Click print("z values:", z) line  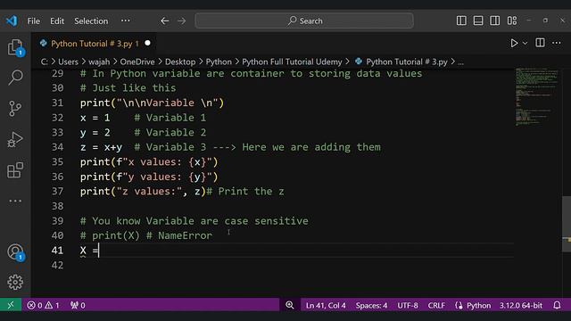[x=143, y=192]
